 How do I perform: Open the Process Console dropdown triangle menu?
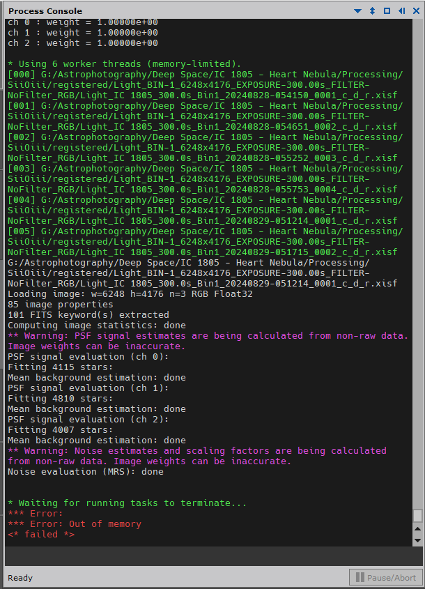tap(357, 11)
